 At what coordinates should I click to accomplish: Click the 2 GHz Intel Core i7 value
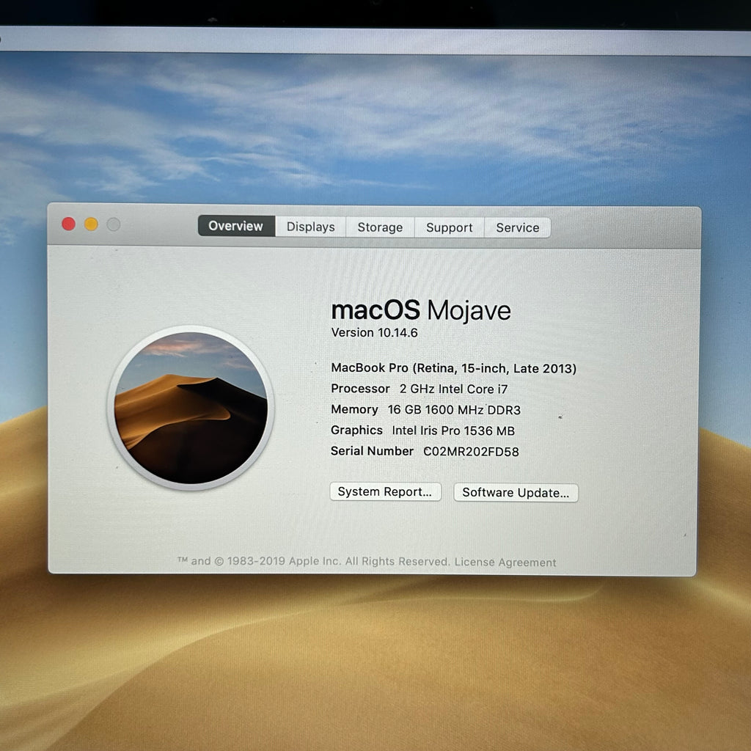click(453, 389)
